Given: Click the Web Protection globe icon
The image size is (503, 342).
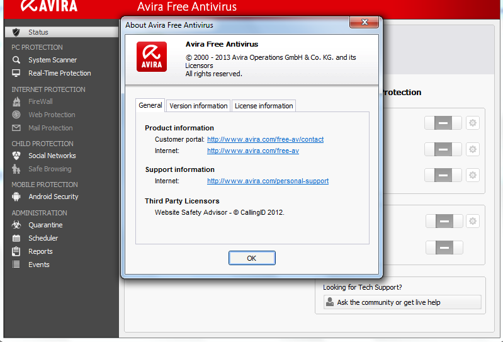Looking at the screenshot, I should tap(16, 115).
